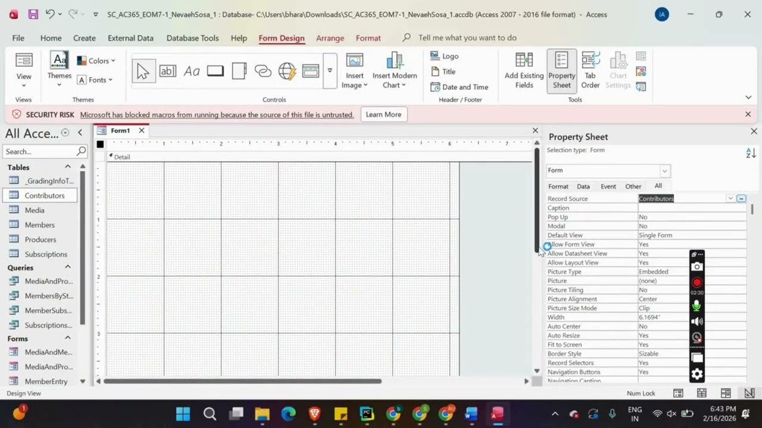Choose the Link control
Viewport: 762px width, 428px height.
(263, 71)
